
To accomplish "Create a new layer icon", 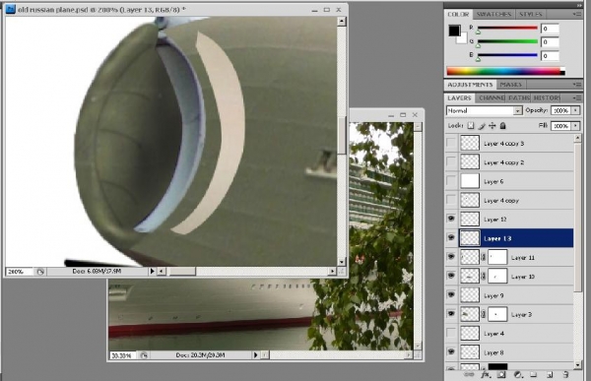I will 550,374.
